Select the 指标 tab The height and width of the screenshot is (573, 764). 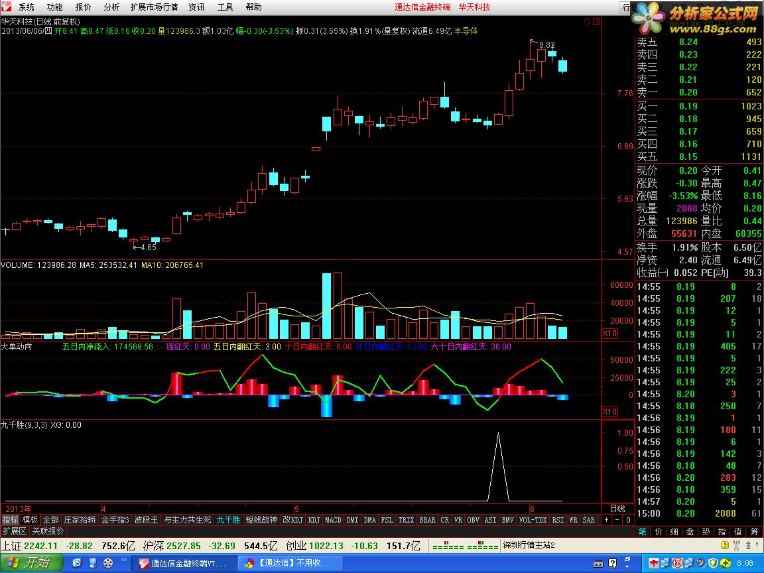coord(10,520)
